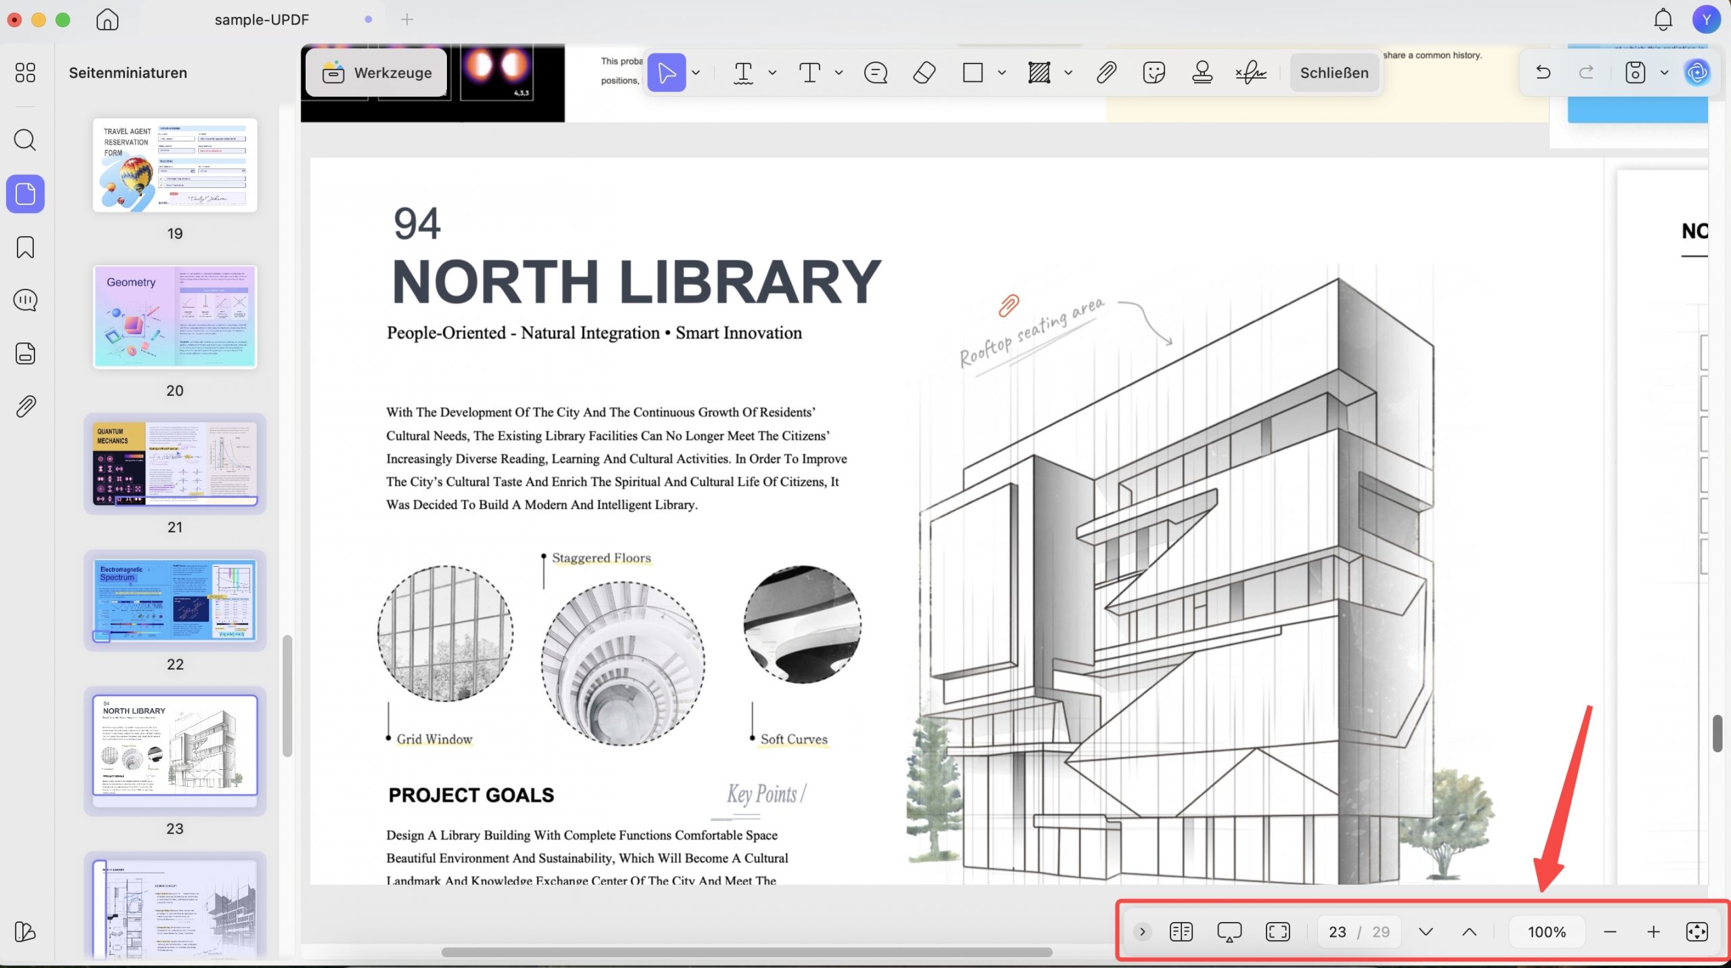
Task: Select page 21 Quantum Mechanics thumbnail
Action: click(174, 464)
